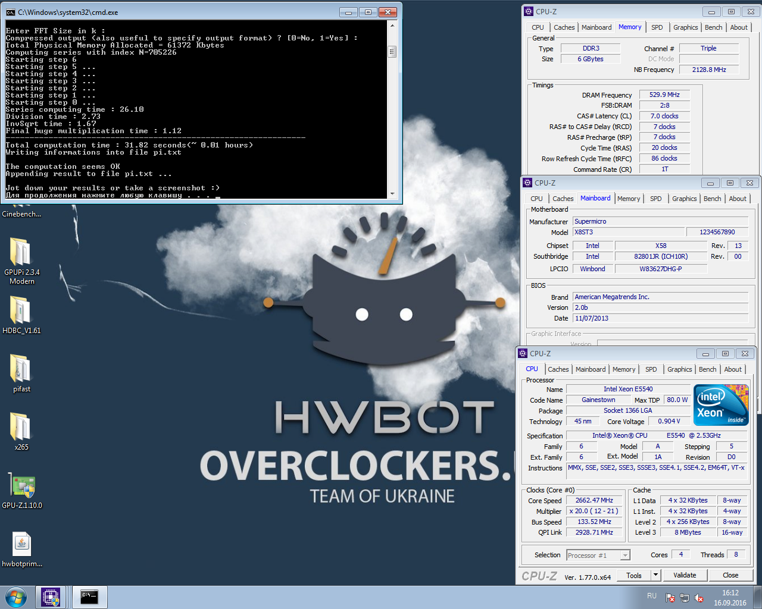Select SPD tab in Mainboard window
This screenshot has height=609, width=762.
655,199
